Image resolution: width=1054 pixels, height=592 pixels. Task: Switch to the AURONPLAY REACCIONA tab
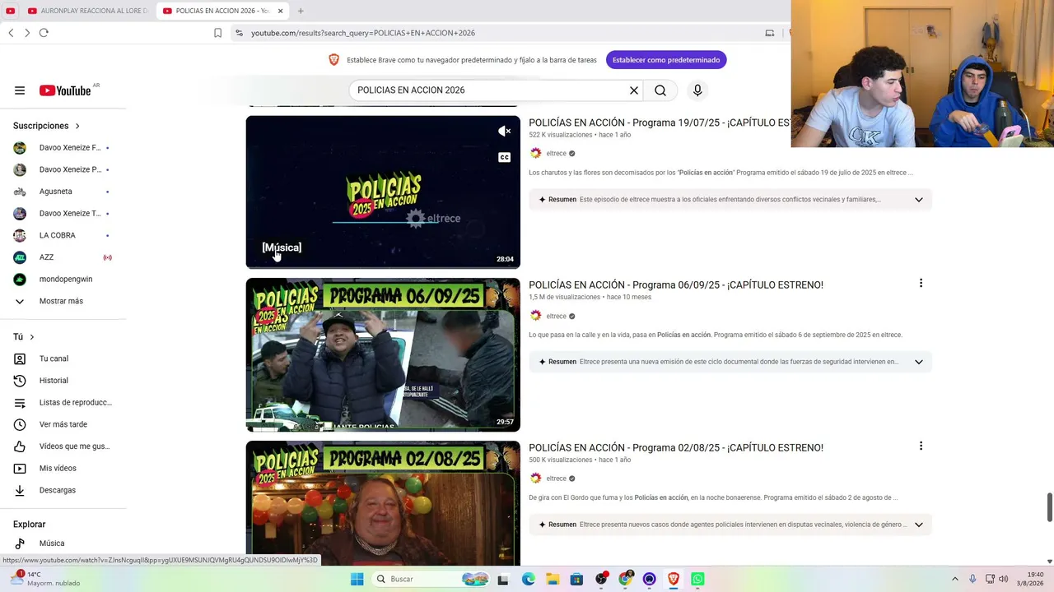pos(87,11)
